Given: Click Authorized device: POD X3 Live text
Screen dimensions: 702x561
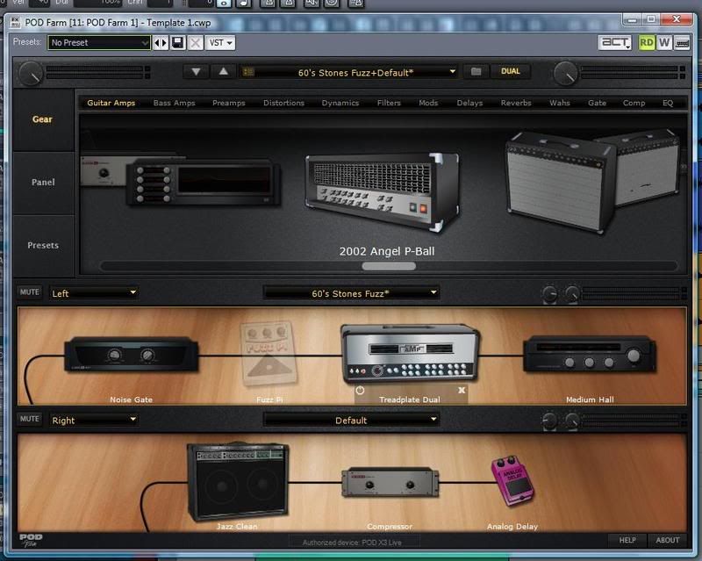Looking at the screenshot, I should 352,543.
